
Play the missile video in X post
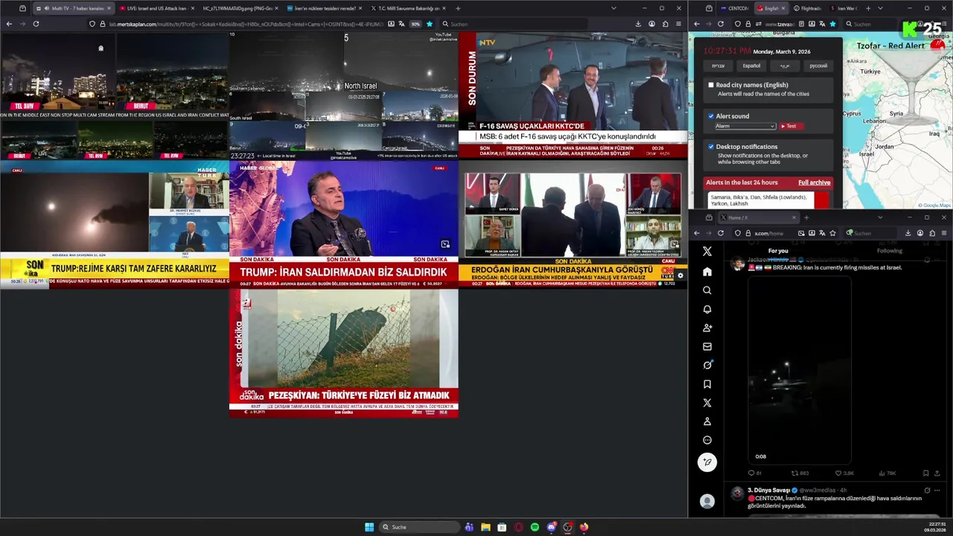click(x=799, y=371)
